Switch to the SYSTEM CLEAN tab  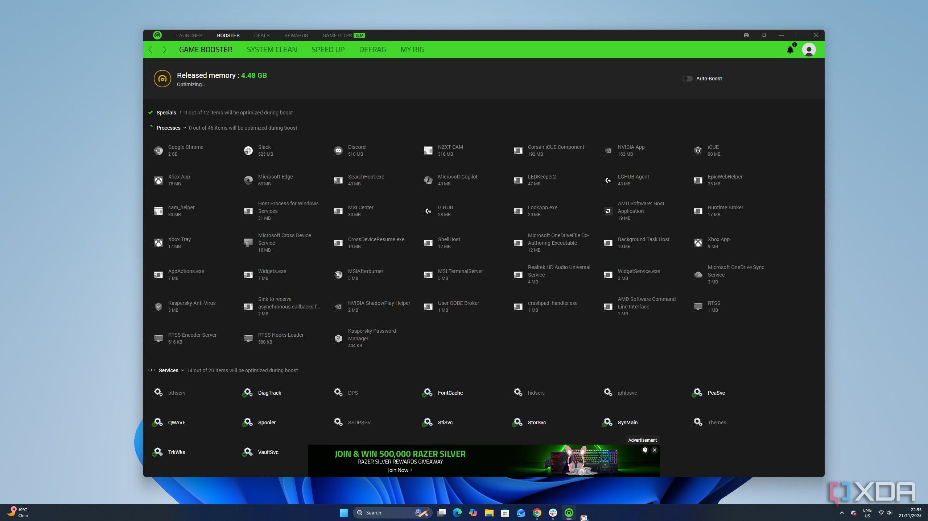point(272,50)
